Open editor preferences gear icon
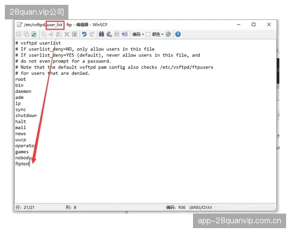The height and width of the screenshot is (233, 291). (168, 34)
